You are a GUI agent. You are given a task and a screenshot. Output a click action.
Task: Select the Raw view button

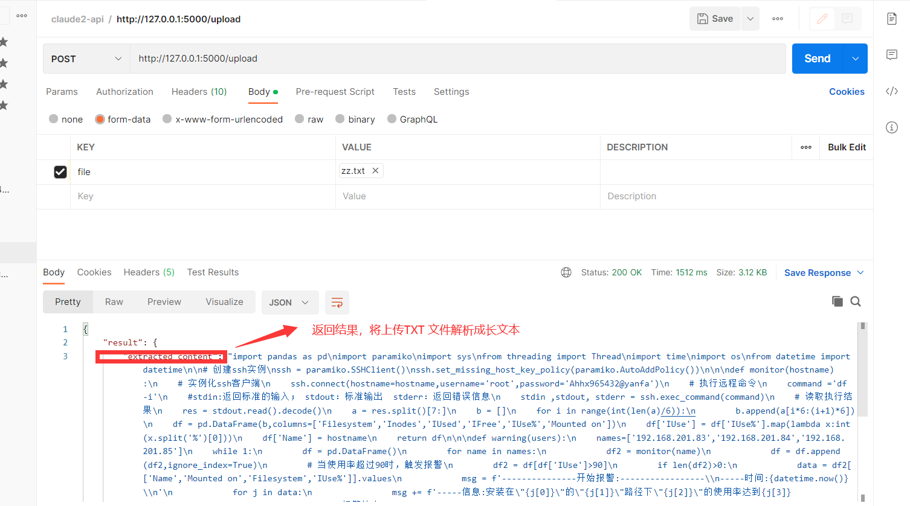coord(114,302)
